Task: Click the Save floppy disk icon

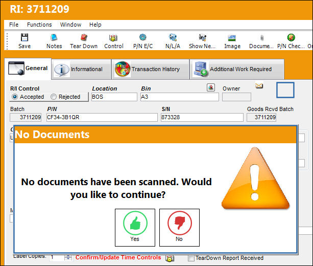Action: click(25, 37)
